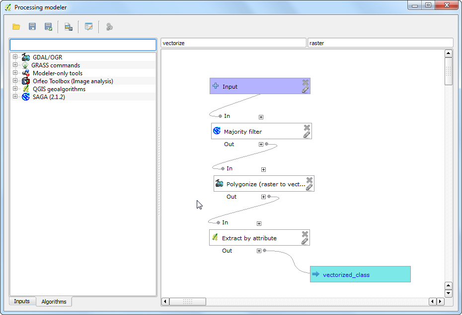This screenshot has height=315, width=462.
Task: Export model as image icon
Action: coord(69,27)
